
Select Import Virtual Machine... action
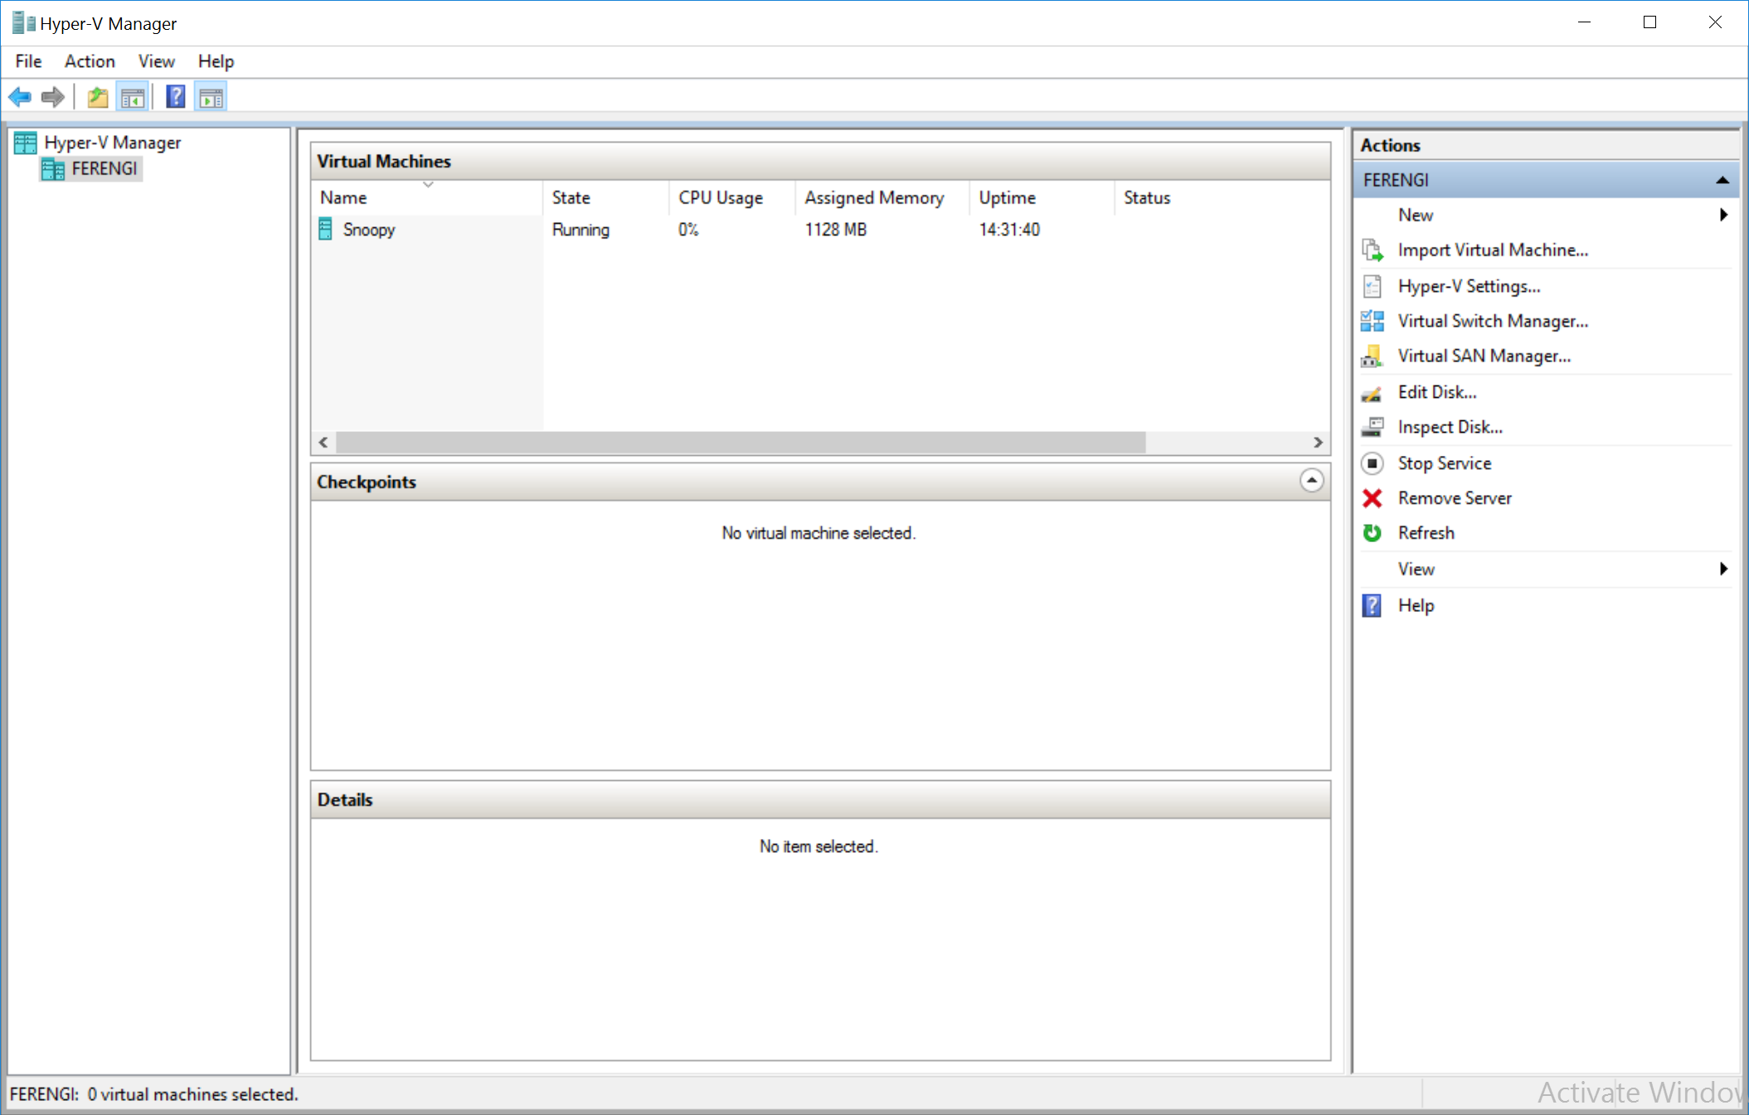pyautogui.click(x=1493, y=250)
